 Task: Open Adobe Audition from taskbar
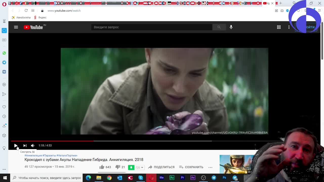click(x=172, y=178)
